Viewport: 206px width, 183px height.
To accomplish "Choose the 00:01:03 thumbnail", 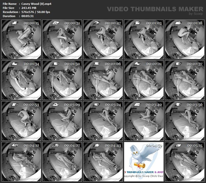I will click(x=144, y=39).
